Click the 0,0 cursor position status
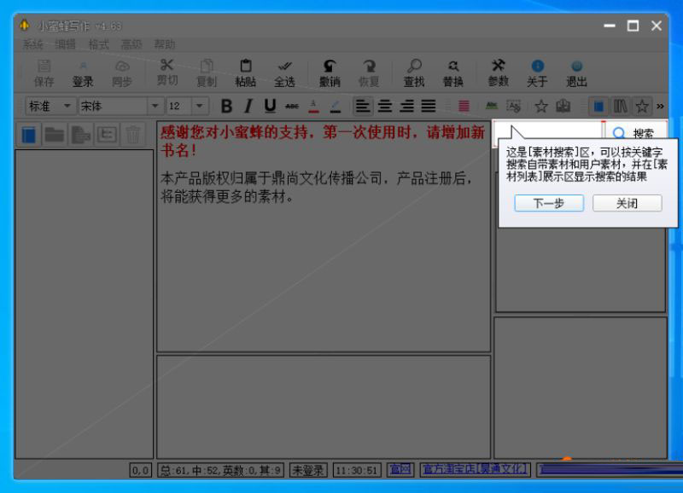This screenshot has height=493, width=683. (140, 470)
